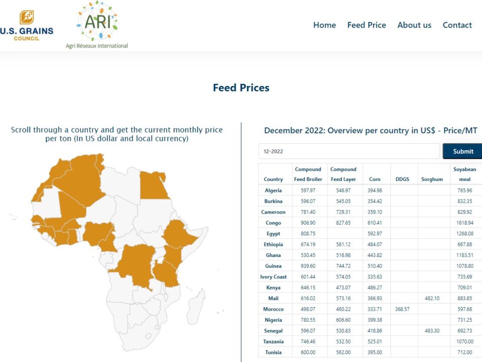Go to the Feed Price page

367,25
